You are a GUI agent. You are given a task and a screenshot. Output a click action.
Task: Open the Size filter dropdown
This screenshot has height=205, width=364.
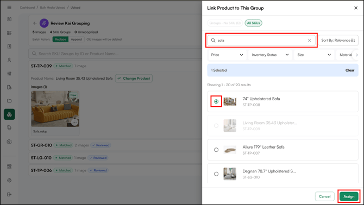tap(314, 55)
